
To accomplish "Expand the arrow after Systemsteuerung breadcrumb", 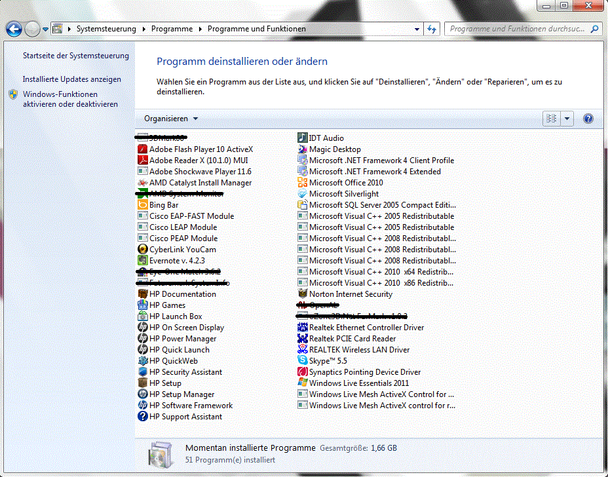I will [x=144, y=29].
